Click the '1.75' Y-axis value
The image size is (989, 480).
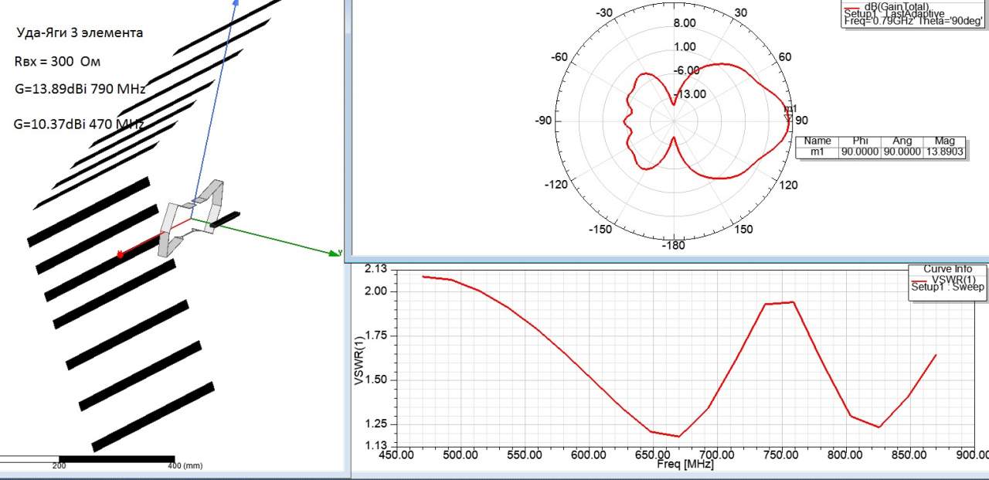[376, 335]
